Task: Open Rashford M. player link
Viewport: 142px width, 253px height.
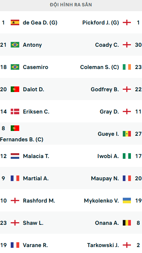Action: pyautogui.click(x=39, y=201)
